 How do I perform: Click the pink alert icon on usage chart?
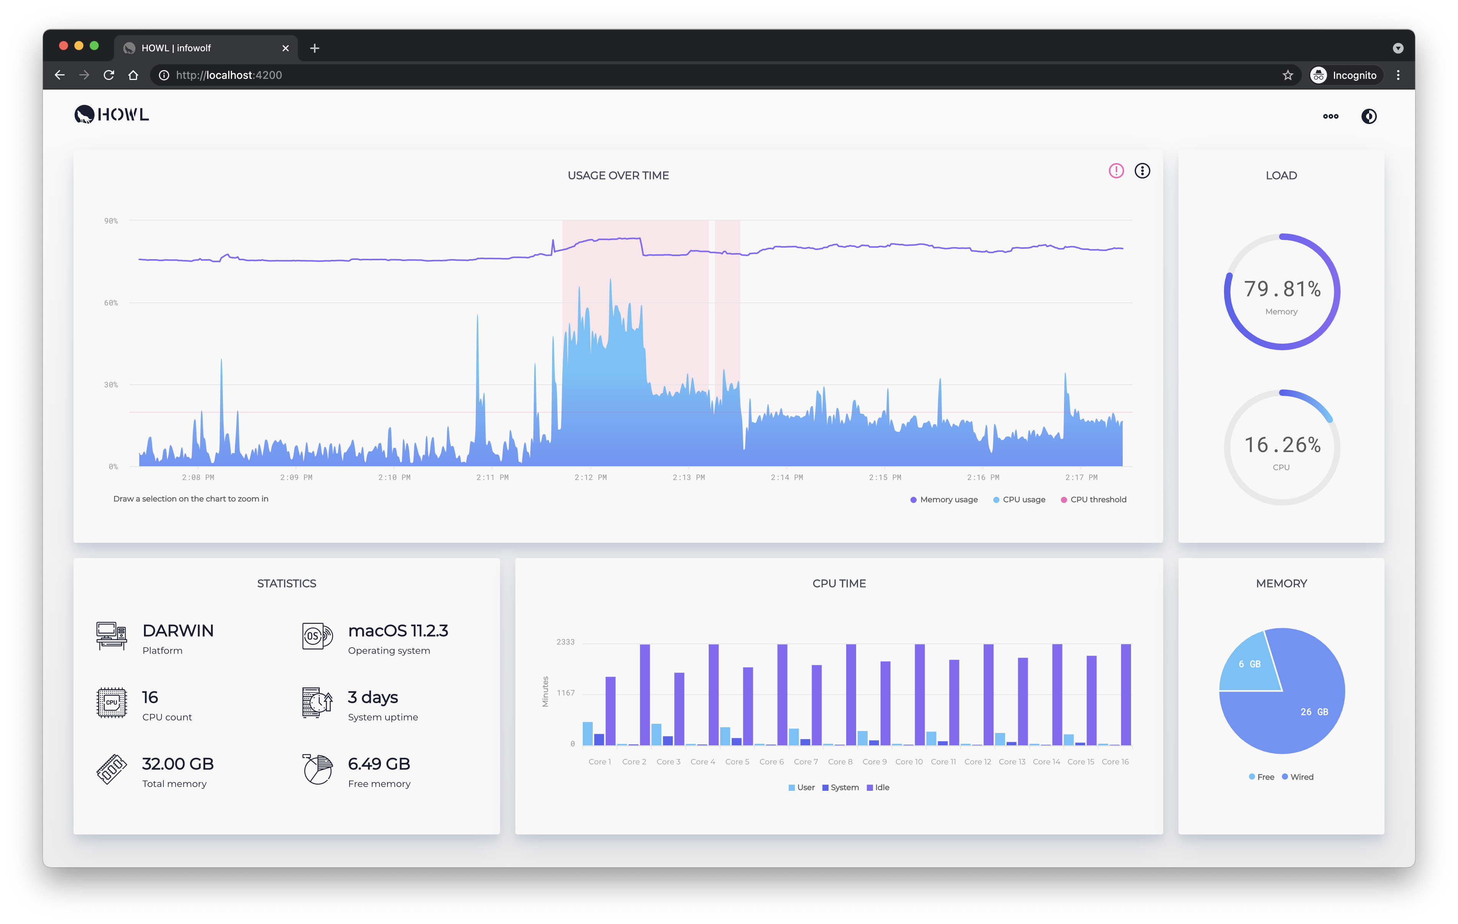[x=1116, y=171]
